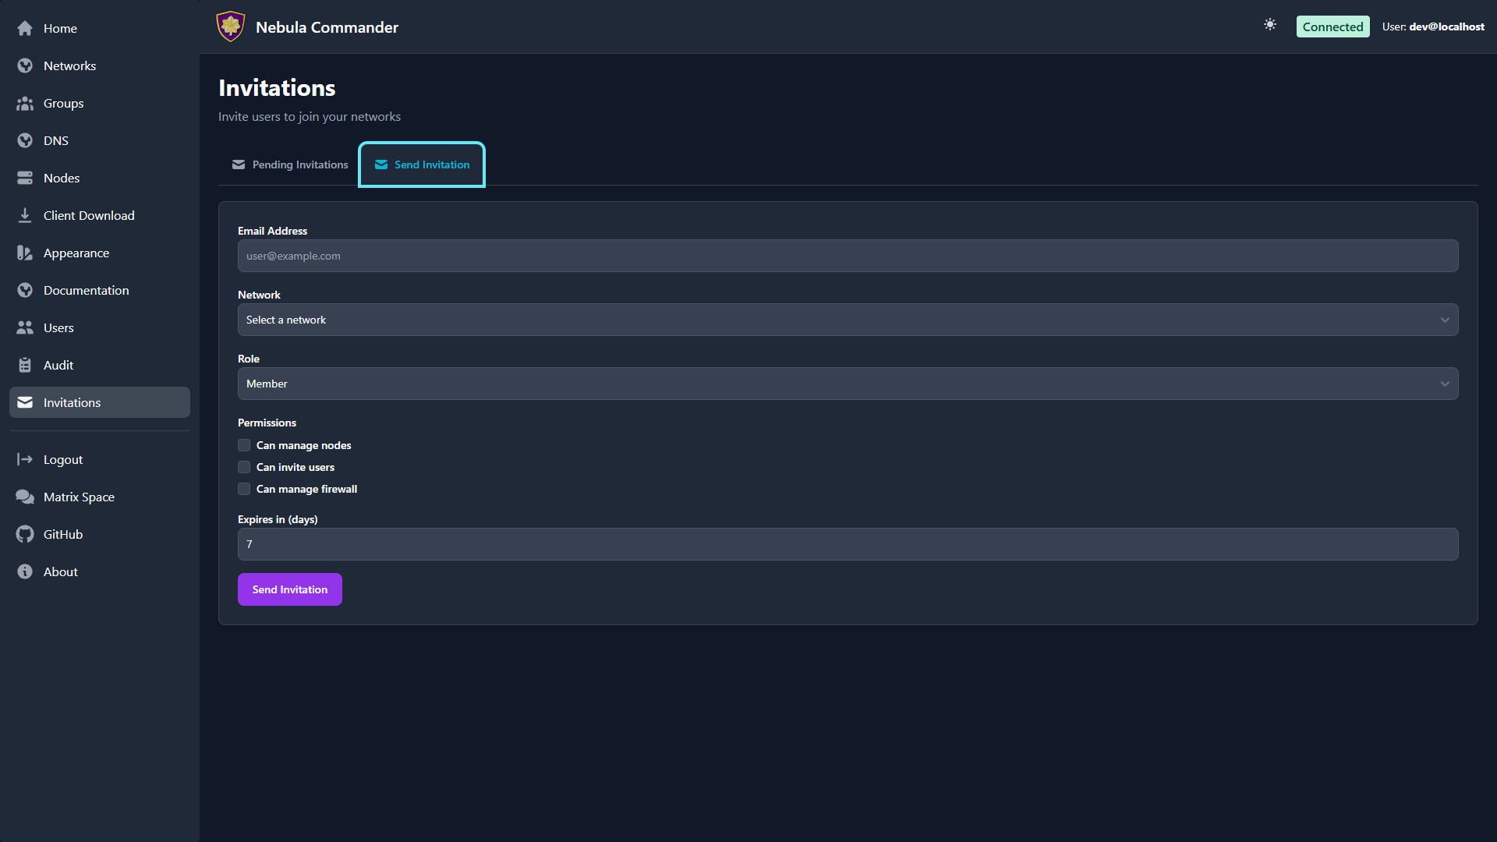Image resolution: width=1497 pixels, height=842 pixels.
Task: Go to Nodes in the sidebar
Action: pyautogui.click(x=100, y=178)
